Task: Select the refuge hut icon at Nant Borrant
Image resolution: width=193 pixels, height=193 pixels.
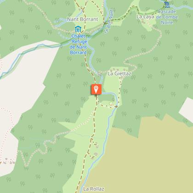Action: tap(78, 29)
